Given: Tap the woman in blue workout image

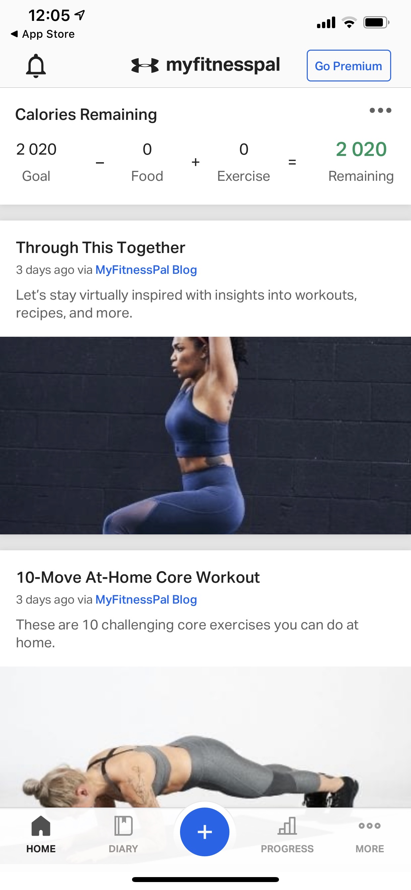Looking at the screenshot, I should (206, 435).
